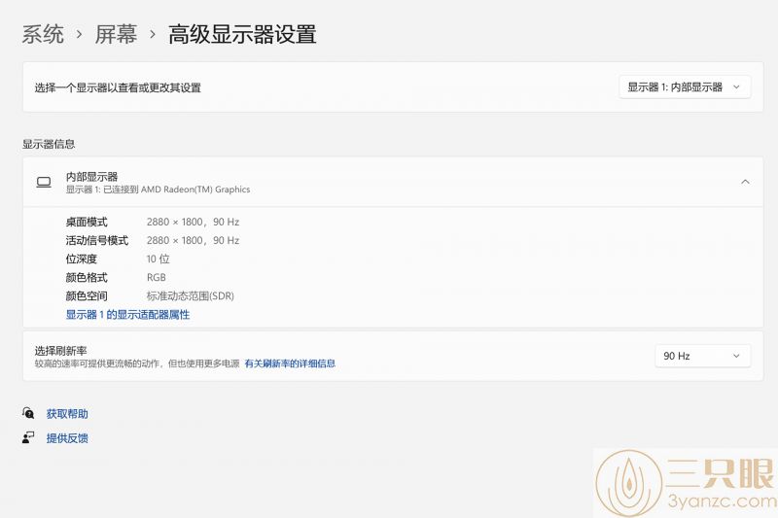Click the feedback person icon
This screenshot has width=778, height=518.
(x=28, y=437)
